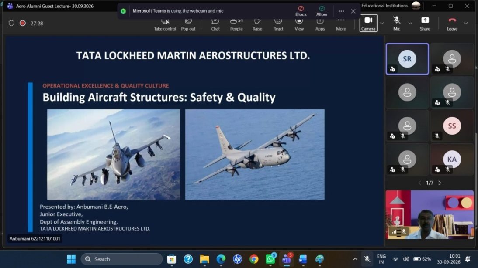Image resolution: width=478 pixels, height=268 pixels.
Task: Share your screen with Share button
Action: pyautogui.click(x=425, y=24)
